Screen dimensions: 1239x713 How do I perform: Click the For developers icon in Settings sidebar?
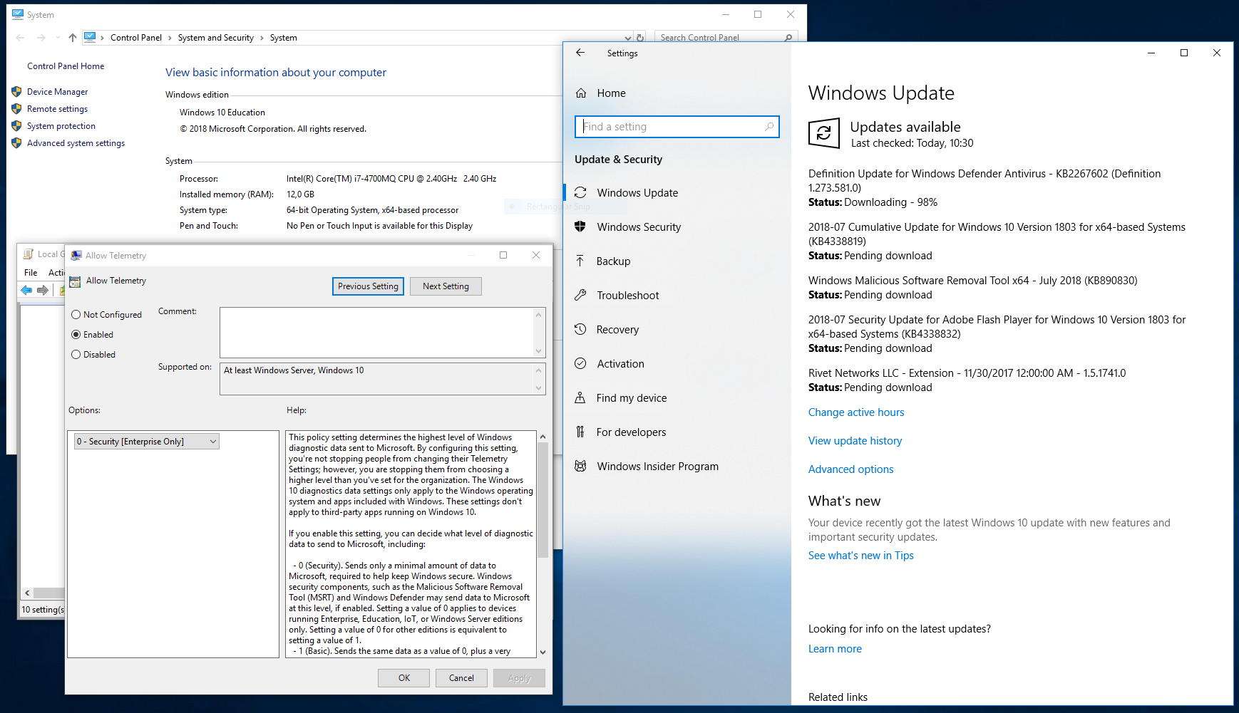[580, 432]
